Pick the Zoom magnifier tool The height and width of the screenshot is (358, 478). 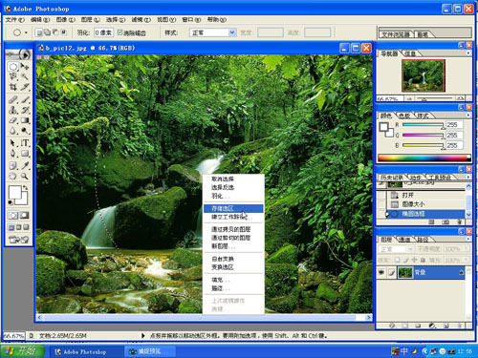pos(25,176)
